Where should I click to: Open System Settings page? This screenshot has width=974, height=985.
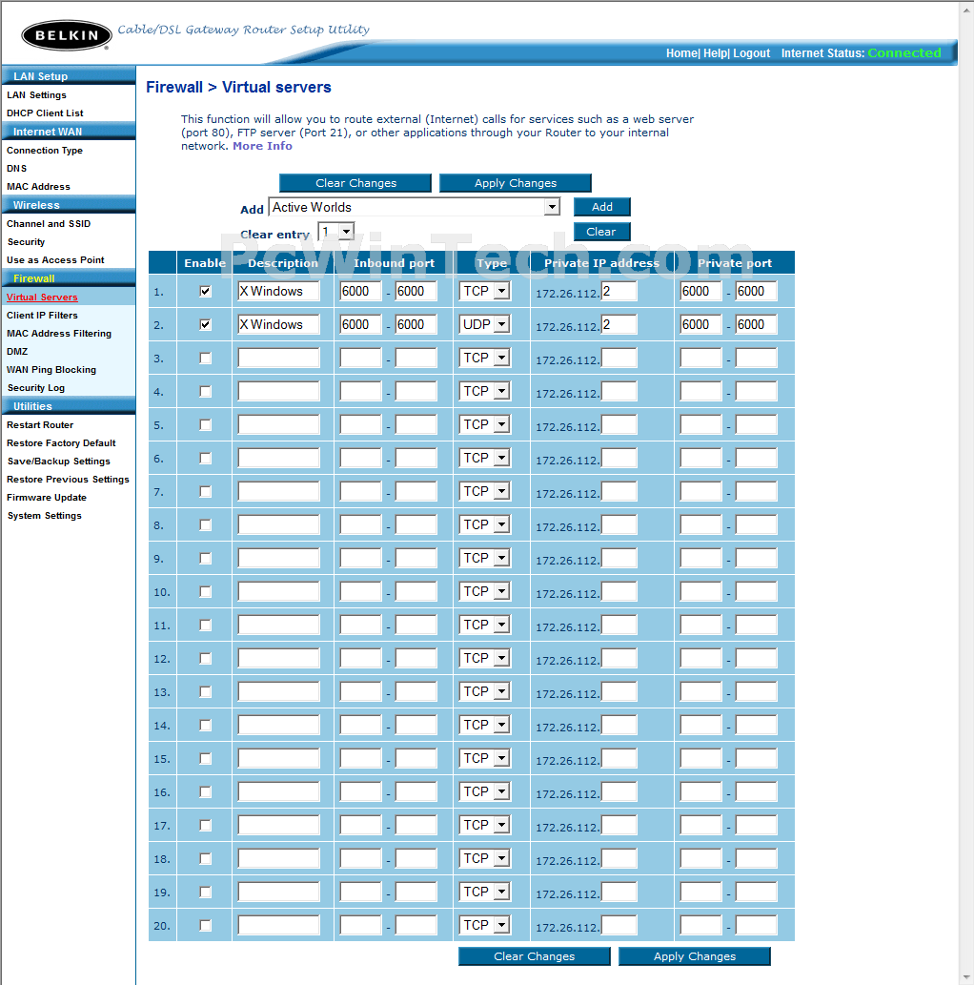(44, 516)
